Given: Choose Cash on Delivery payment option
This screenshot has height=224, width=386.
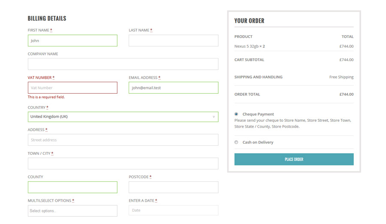Looking at the screenshot, I should click(236, 142).
